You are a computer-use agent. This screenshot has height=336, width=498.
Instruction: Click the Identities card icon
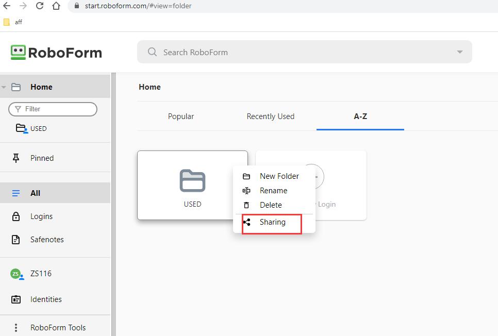point(16,299)
